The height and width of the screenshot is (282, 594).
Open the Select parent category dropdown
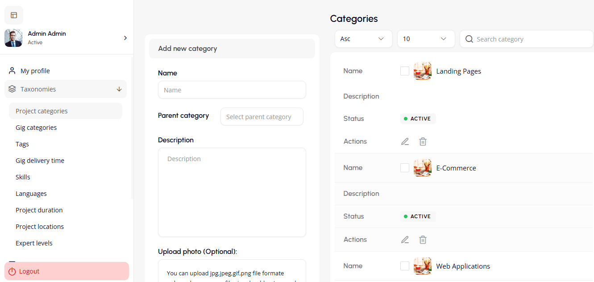tap(262, 117)
